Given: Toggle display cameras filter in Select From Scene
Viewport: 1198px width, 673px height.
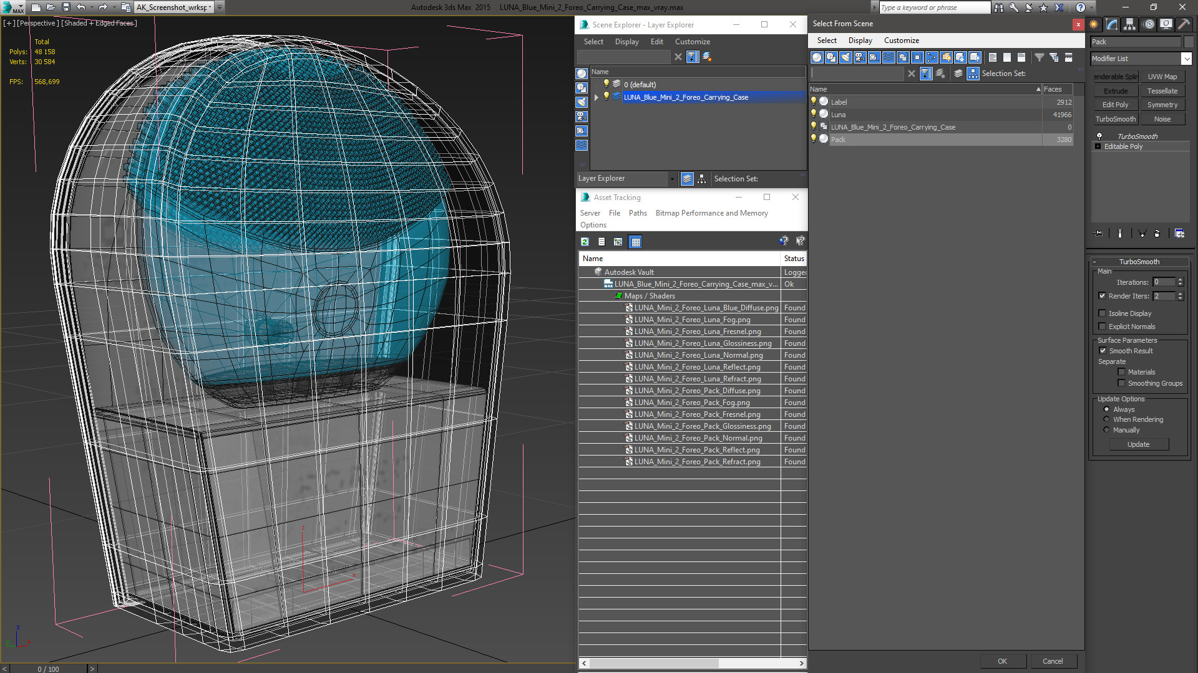Looking at the screenshot, I should click(x=860, y=57).
